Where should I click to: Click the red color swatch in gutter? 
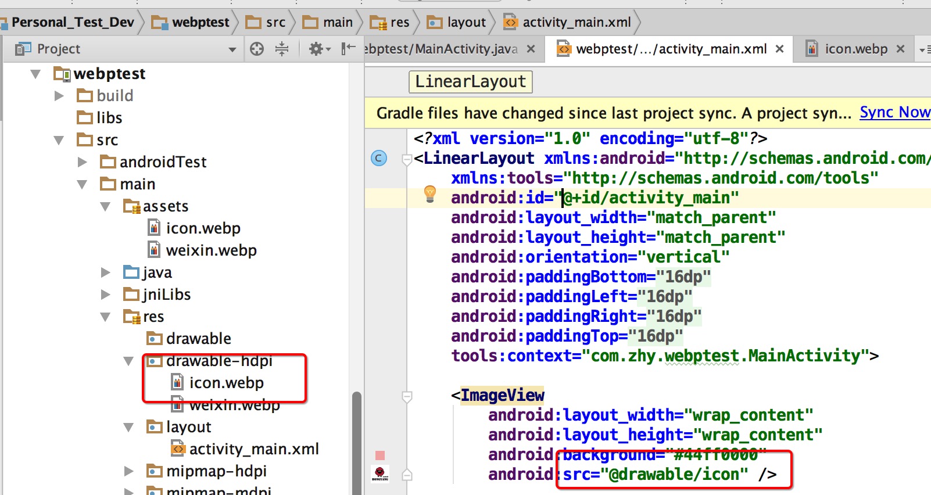380,455
